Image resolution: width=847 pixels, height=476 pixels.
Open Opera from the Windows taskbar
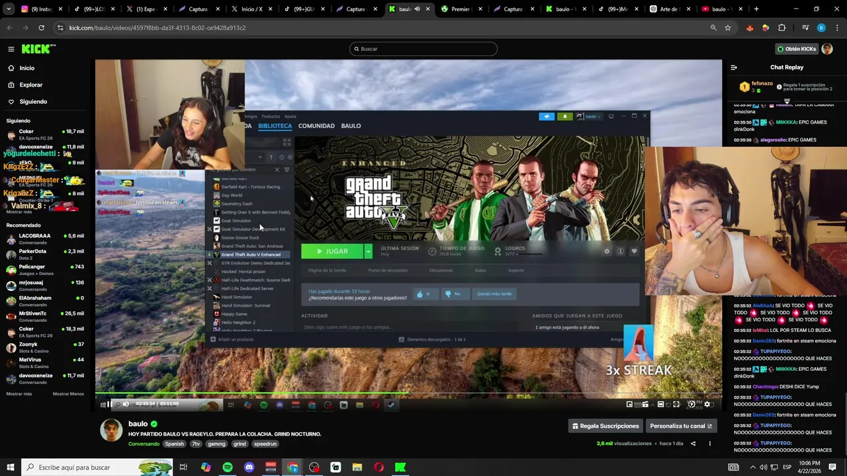[x=379, y=467]
